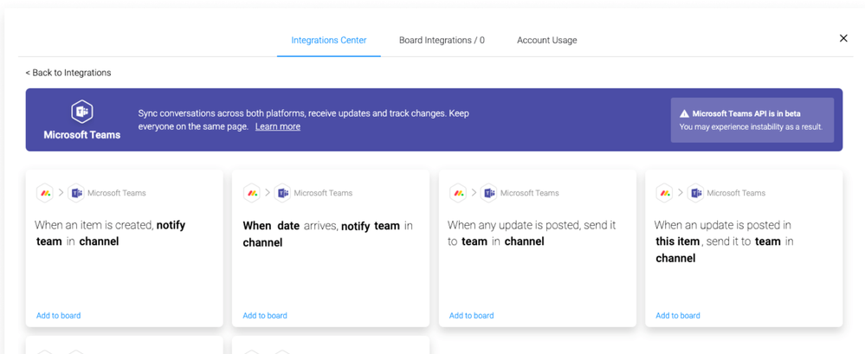Select 'this item' field in the fourth recipe
This screenshot has width=865, height=354.
tap(678, 241)
